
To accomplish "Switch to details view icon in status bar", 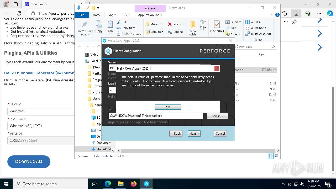I will click(271, 156).
